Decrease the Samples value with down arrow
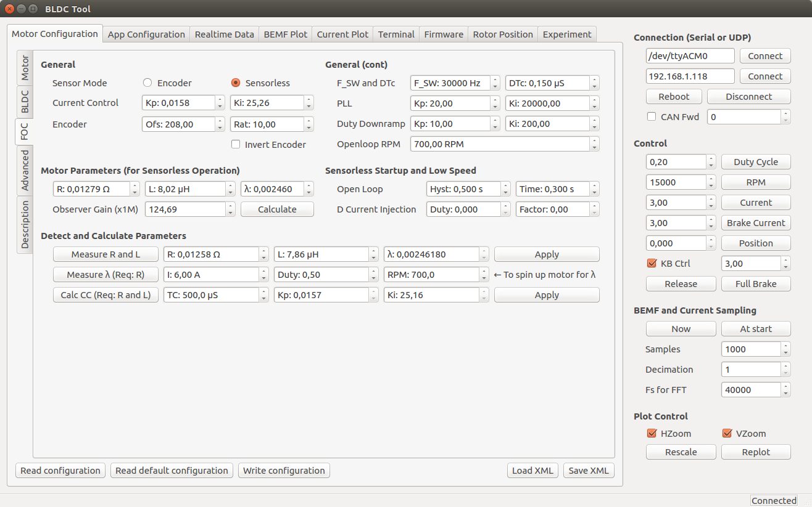The height and width of the screenshot is (507, 812). (785, 352)
